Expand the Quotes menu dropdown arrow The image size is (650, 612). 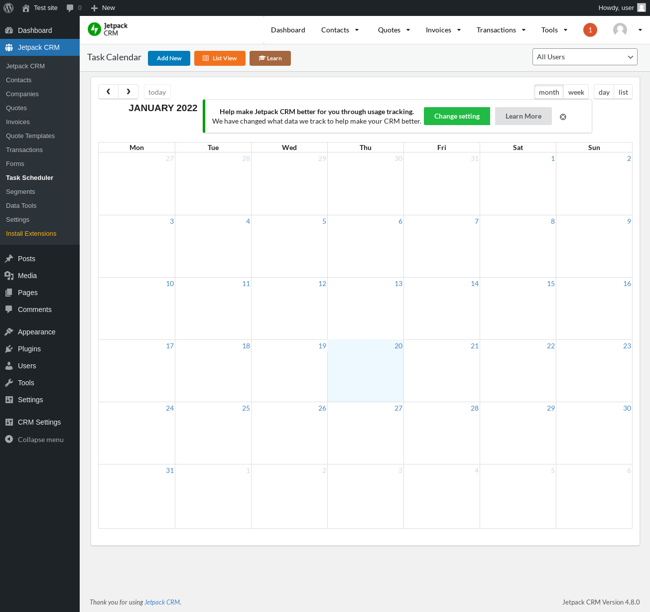(x=408, y=30)
